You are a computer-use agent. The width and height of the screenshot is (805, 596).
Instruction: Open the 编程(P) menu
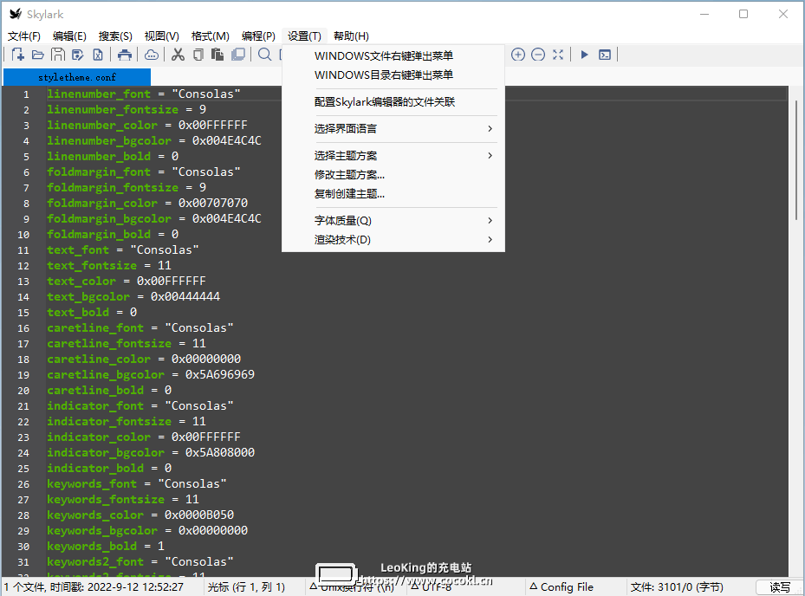(258, 36)
